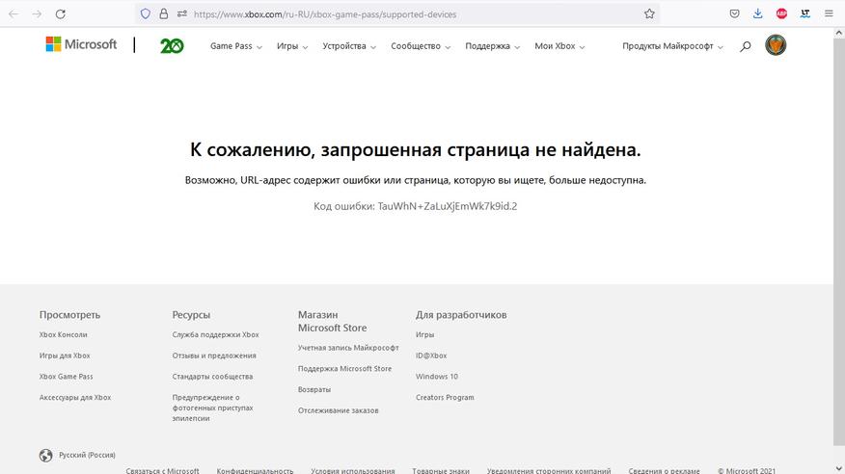Viewport: 845px width, 474px height.
Task: Expand the Game Pass dropdown menu
Action: (x=236, y=46)
